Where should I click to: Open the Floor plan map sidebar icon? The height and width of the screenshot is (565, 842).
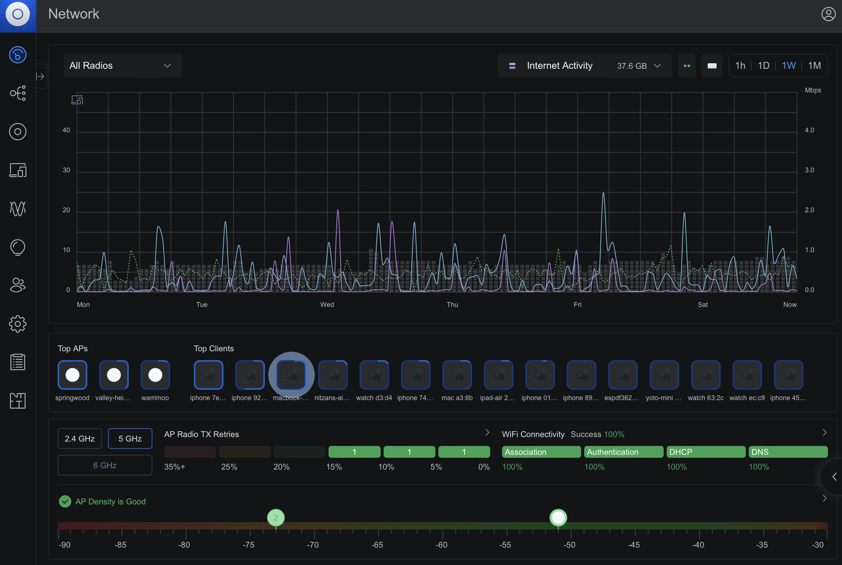(18, 401)
